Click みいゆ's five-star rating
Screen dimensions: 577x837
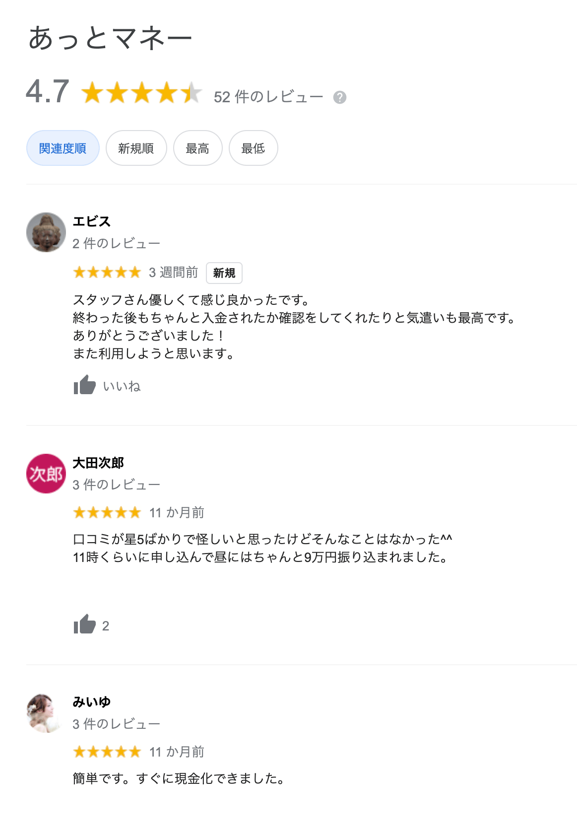coord(107,752)
